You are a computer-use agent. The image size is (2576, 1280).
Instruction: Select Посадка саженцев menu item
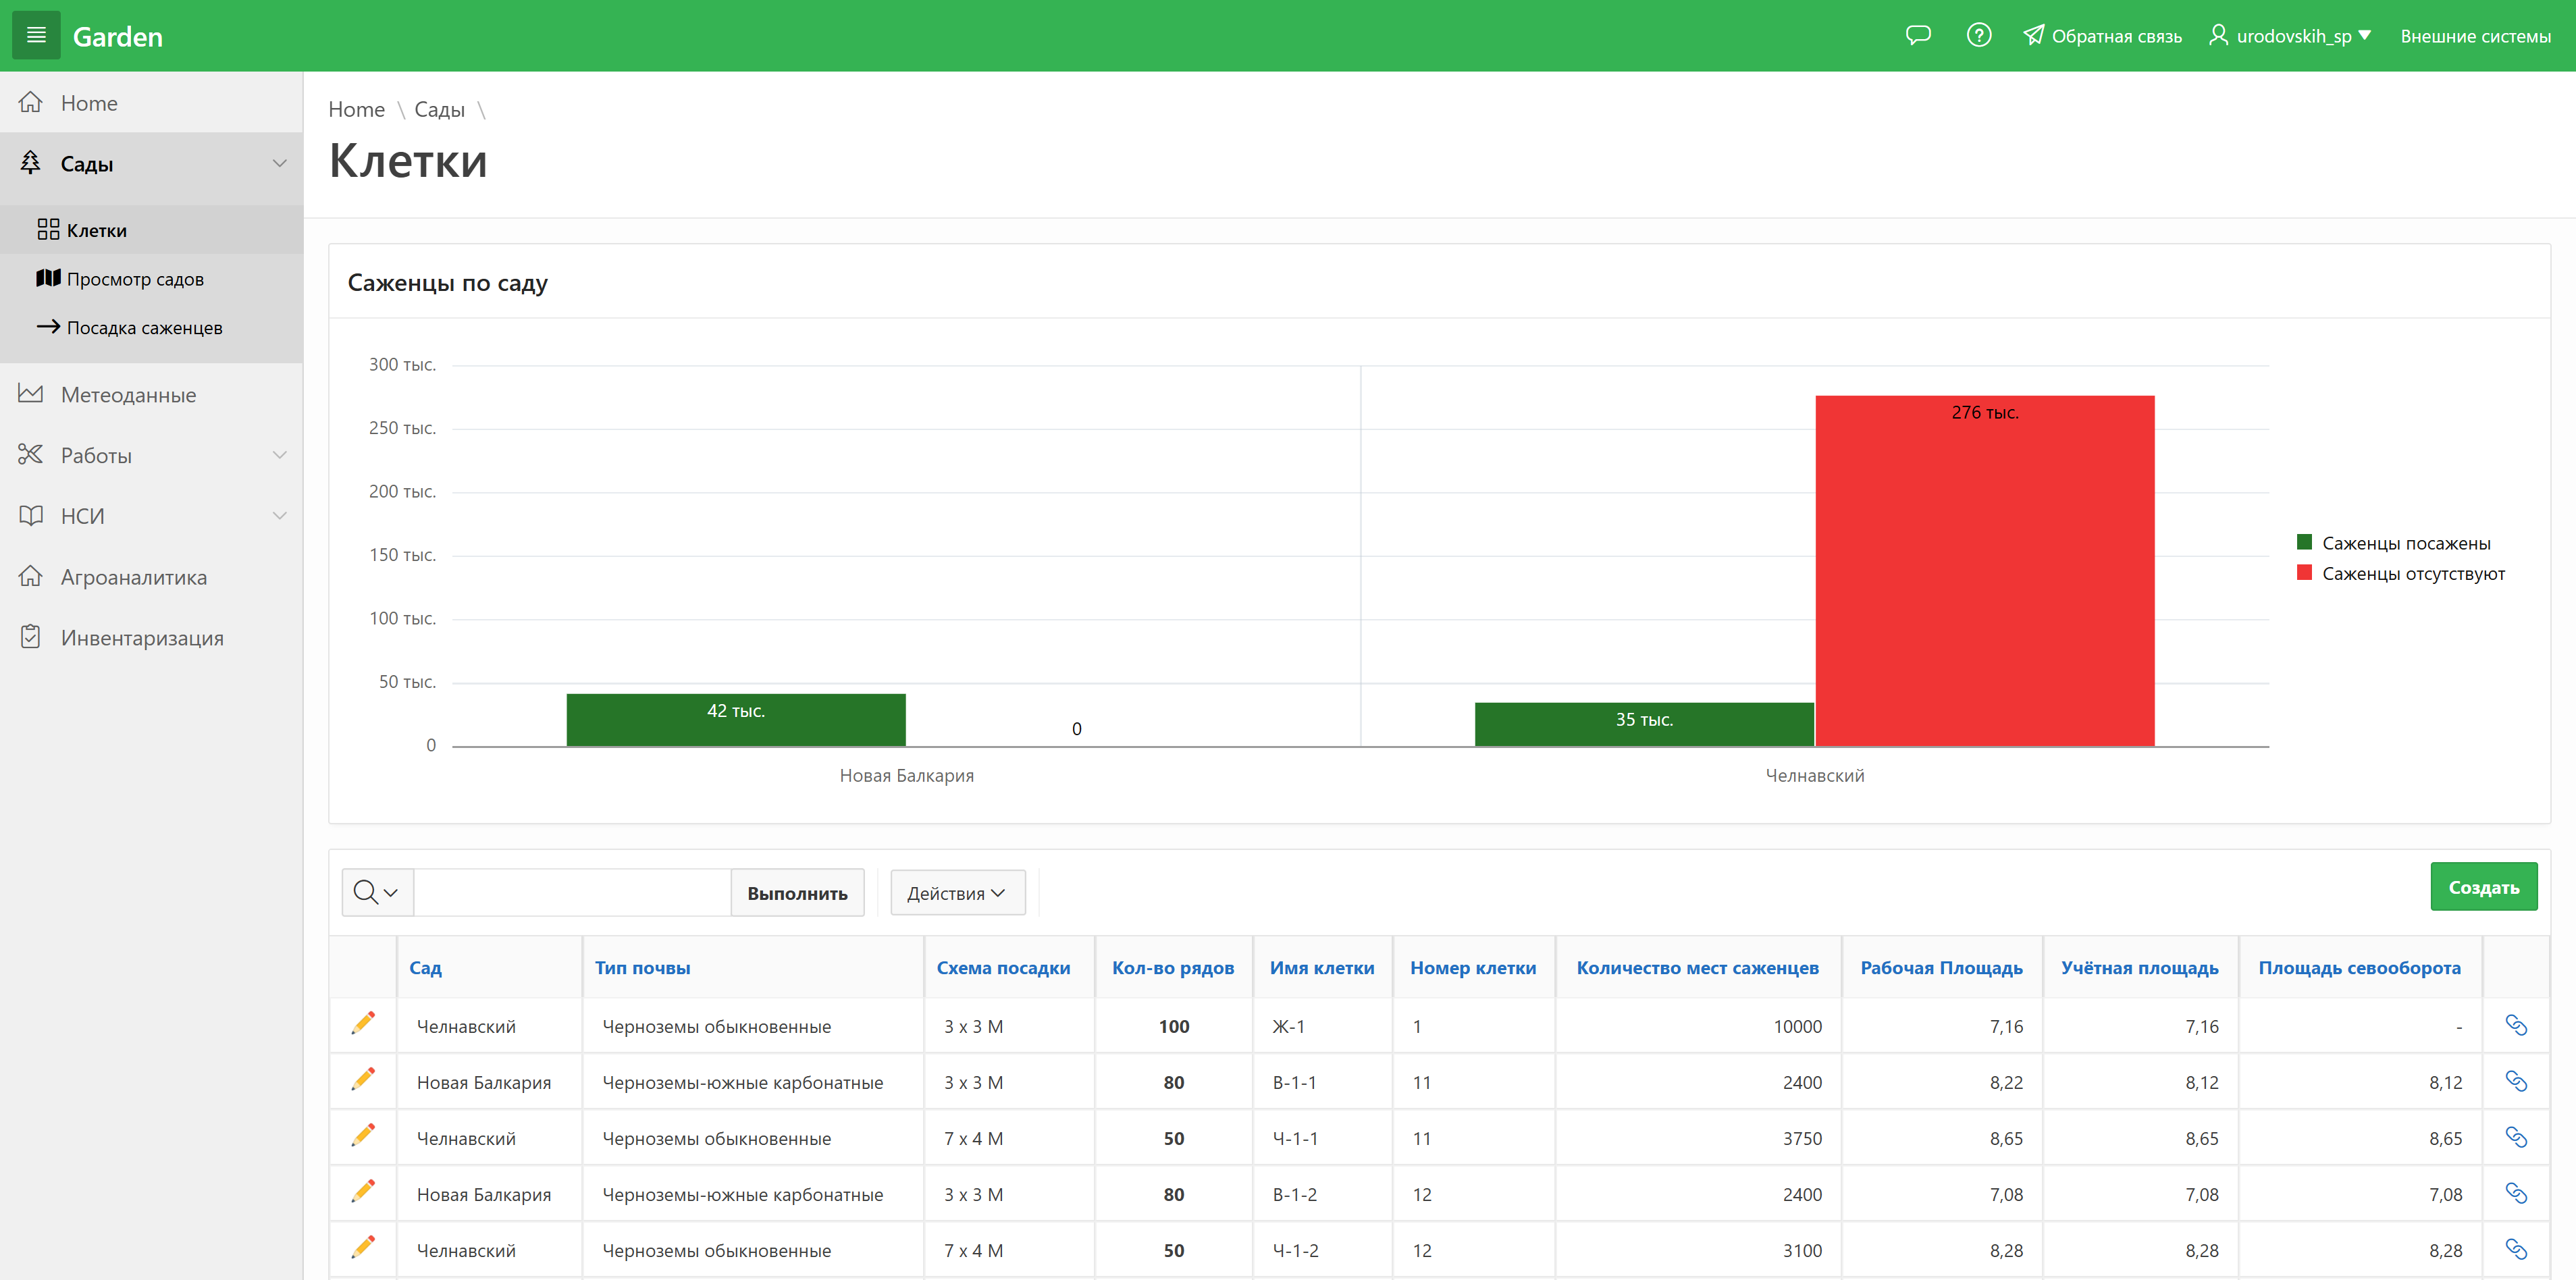[x=144, y=328]
